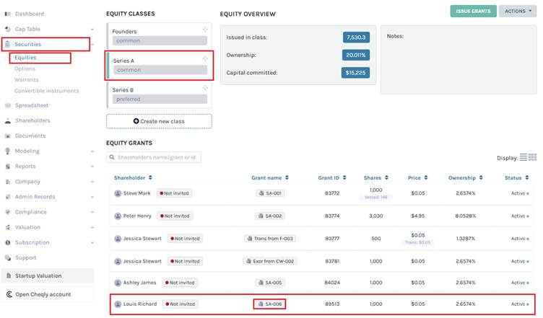
Task: Click the Issue Grants button
Action: click(x=473, y=11)
